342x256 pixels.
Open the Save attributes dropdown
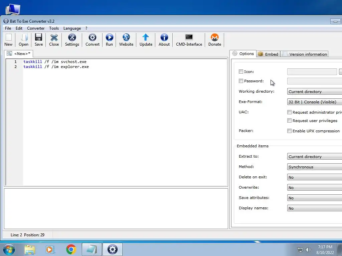(x=315, y=198)
